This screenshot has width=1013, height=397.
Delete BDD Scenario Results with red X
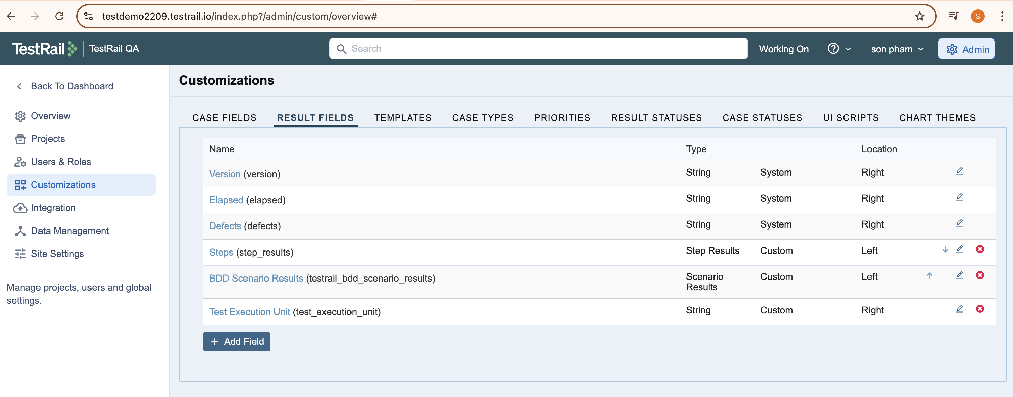pos(980,275)
